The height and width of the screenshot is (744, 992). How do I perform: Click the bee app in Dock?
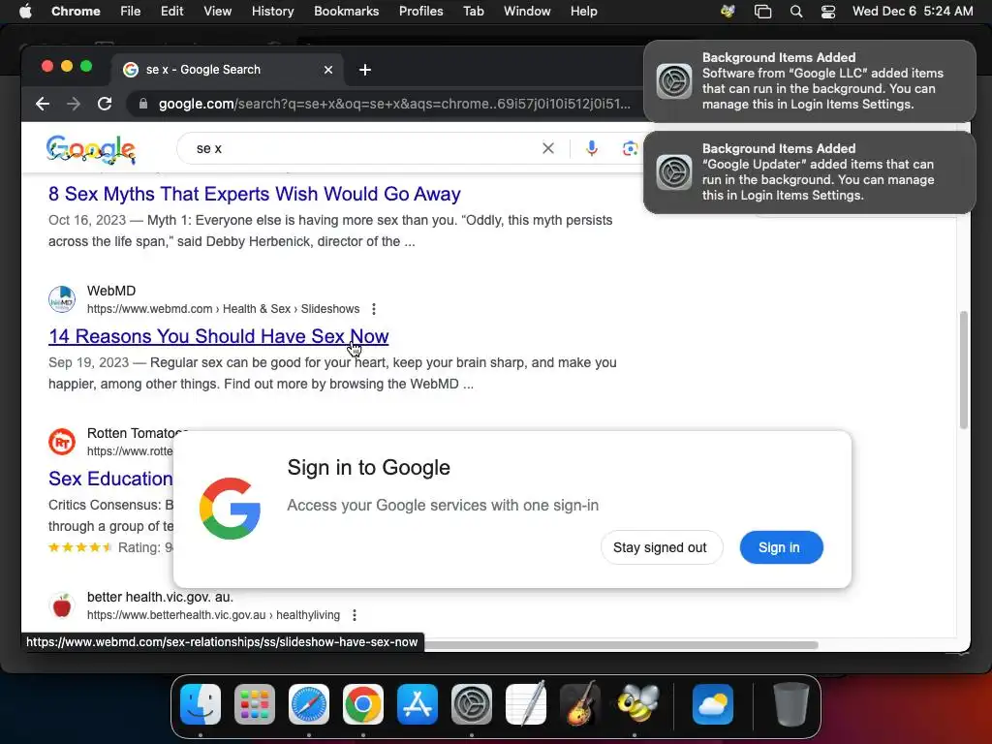(x=637, y=704)
